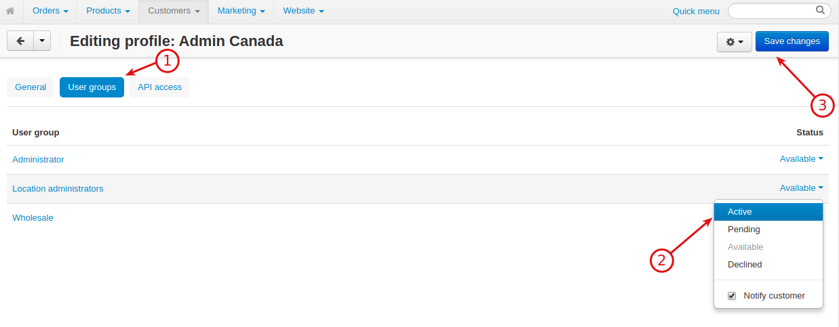Open the Orders menu
The image size is (839, 327).
tap(51, 11)
